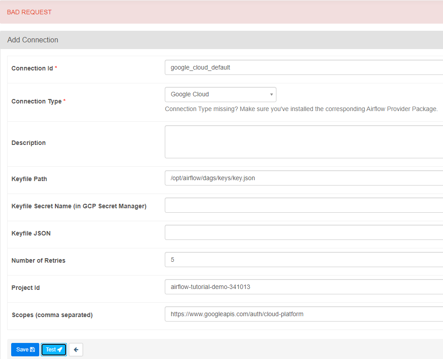Click the Save button with floppy disk icon
This screenshot has width=443, height=359.
(25, 350)
